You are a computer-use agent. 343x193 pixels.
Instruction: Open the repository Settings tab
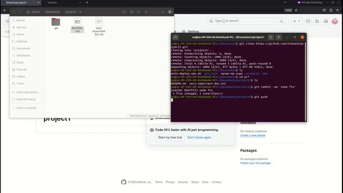point(190,32)
